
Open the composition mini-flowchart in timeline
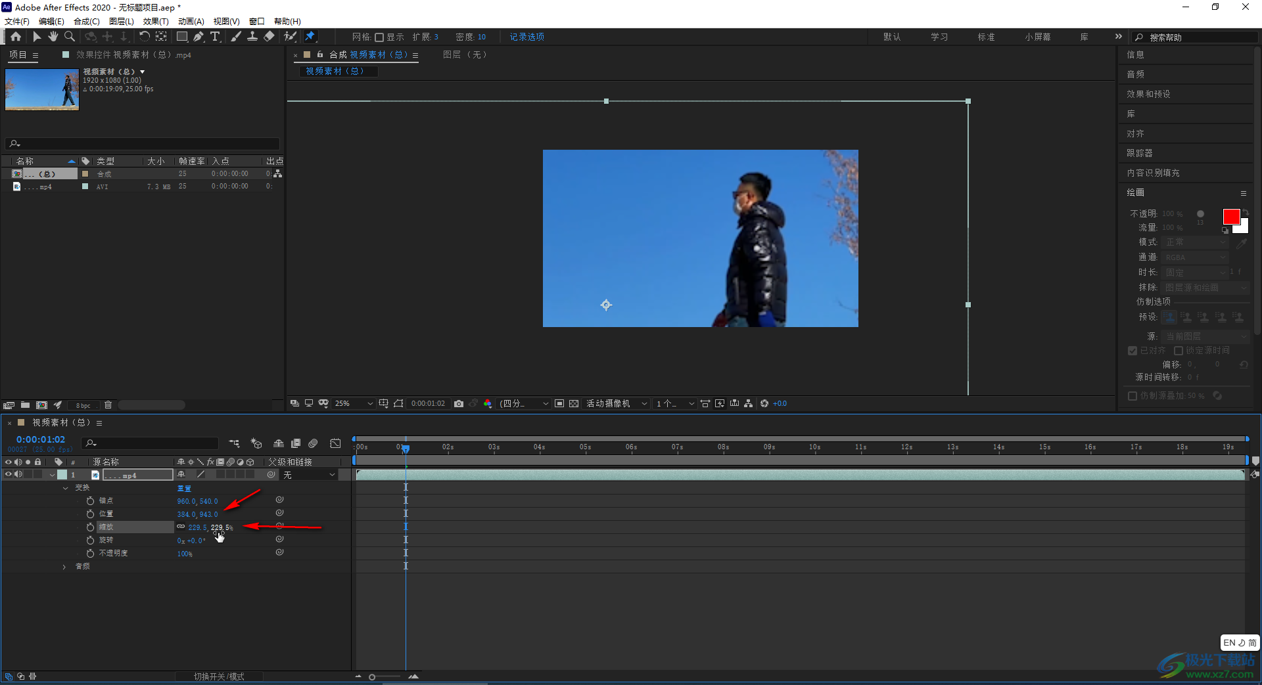(235, 443)
